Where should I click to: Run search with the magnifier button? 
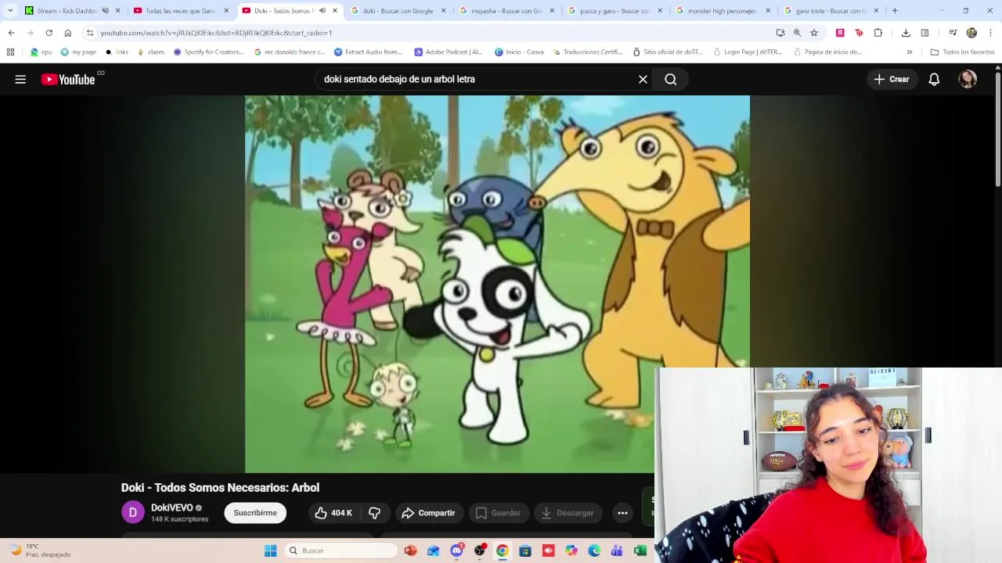click(671, 79)
